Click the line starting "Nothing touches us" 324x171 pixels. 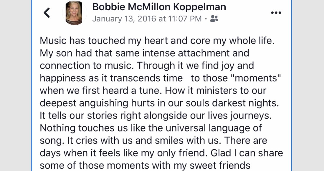[x=151, y=128]
